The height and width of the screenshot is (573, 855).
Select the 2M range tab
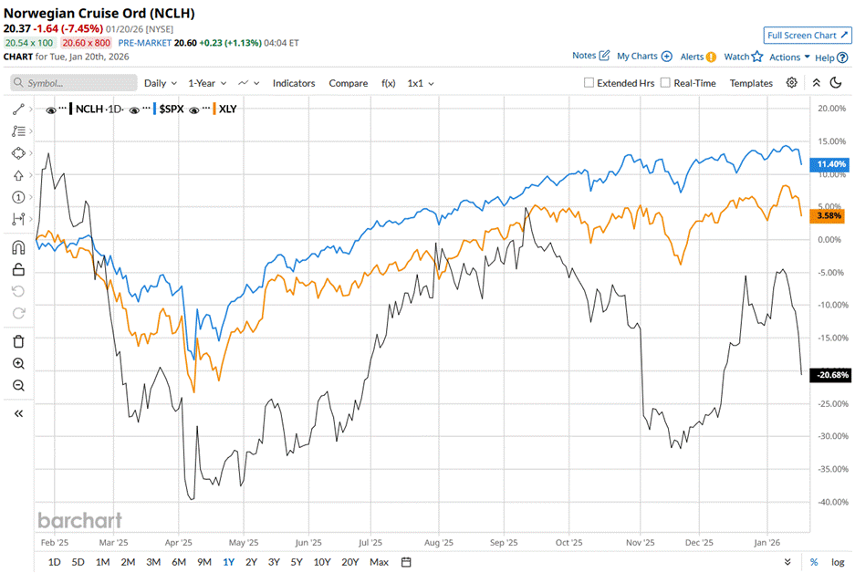tap(128, 561)
